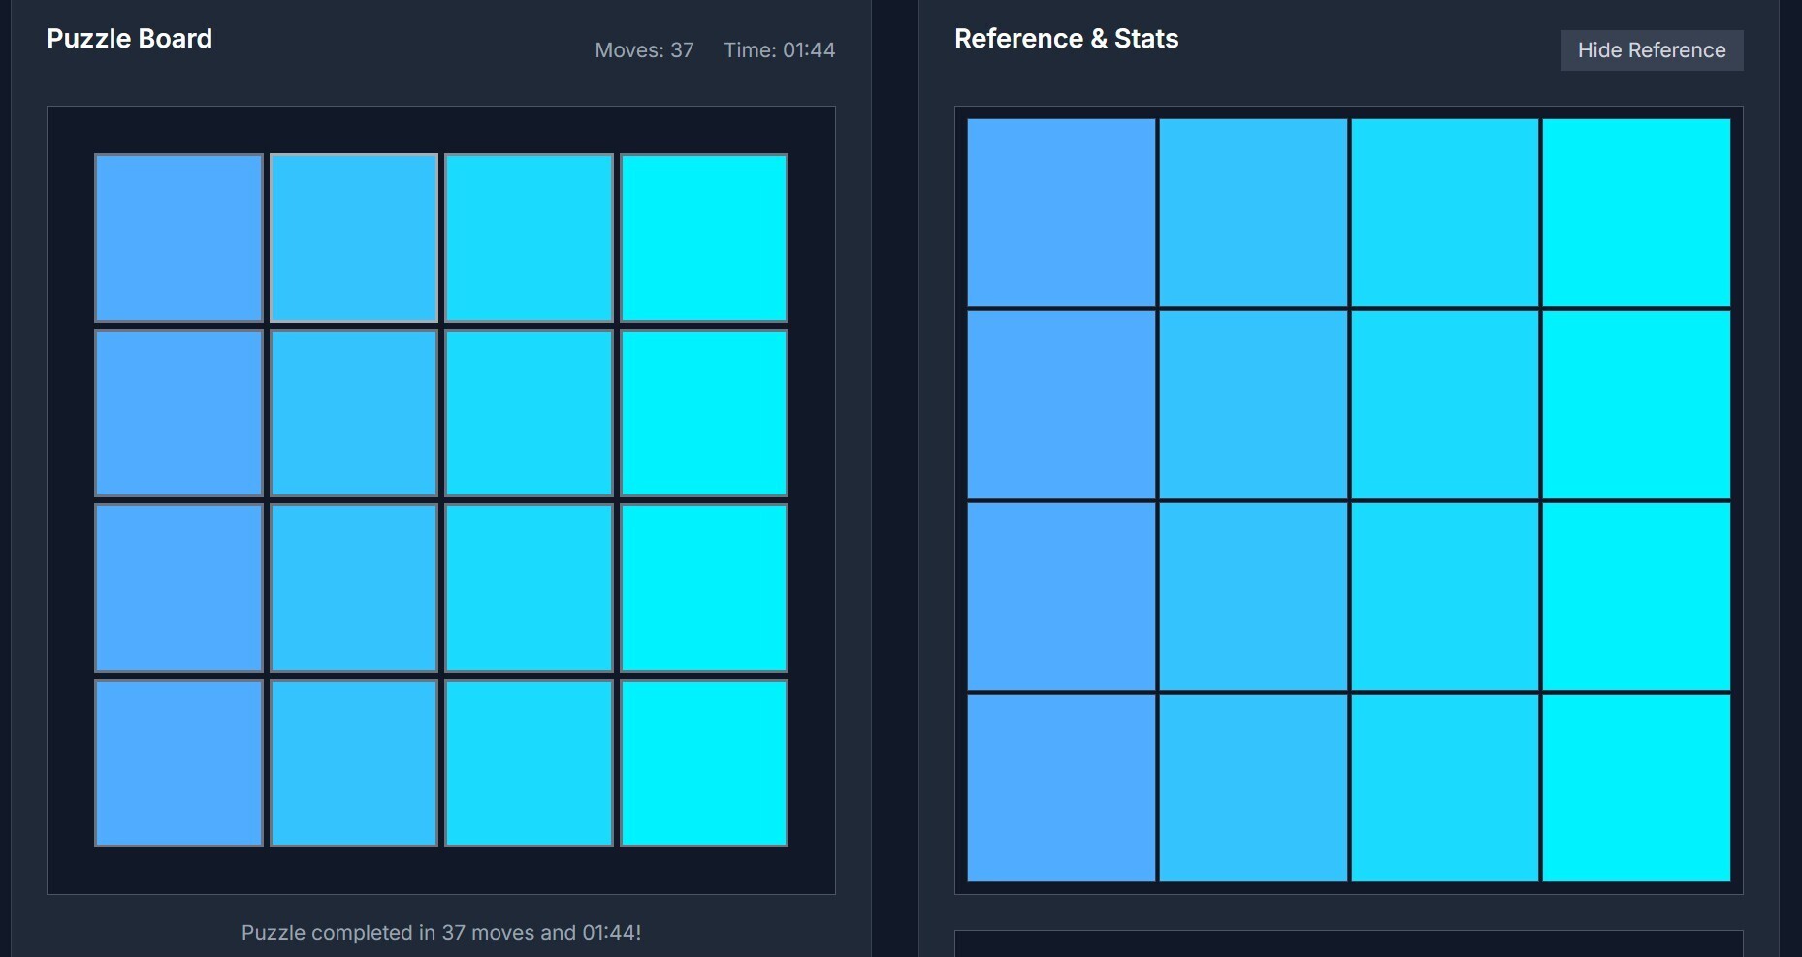This screenshot has width=1802, height=957.
Task: Click second row, third column puzzle tile
Action: click(529, 413)
